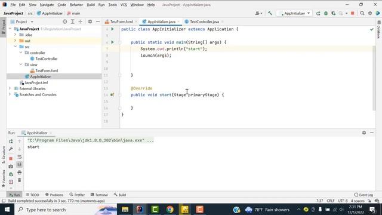Stop the running application in top toolbar
The image size is (382, 215).
tap(352, 13)
